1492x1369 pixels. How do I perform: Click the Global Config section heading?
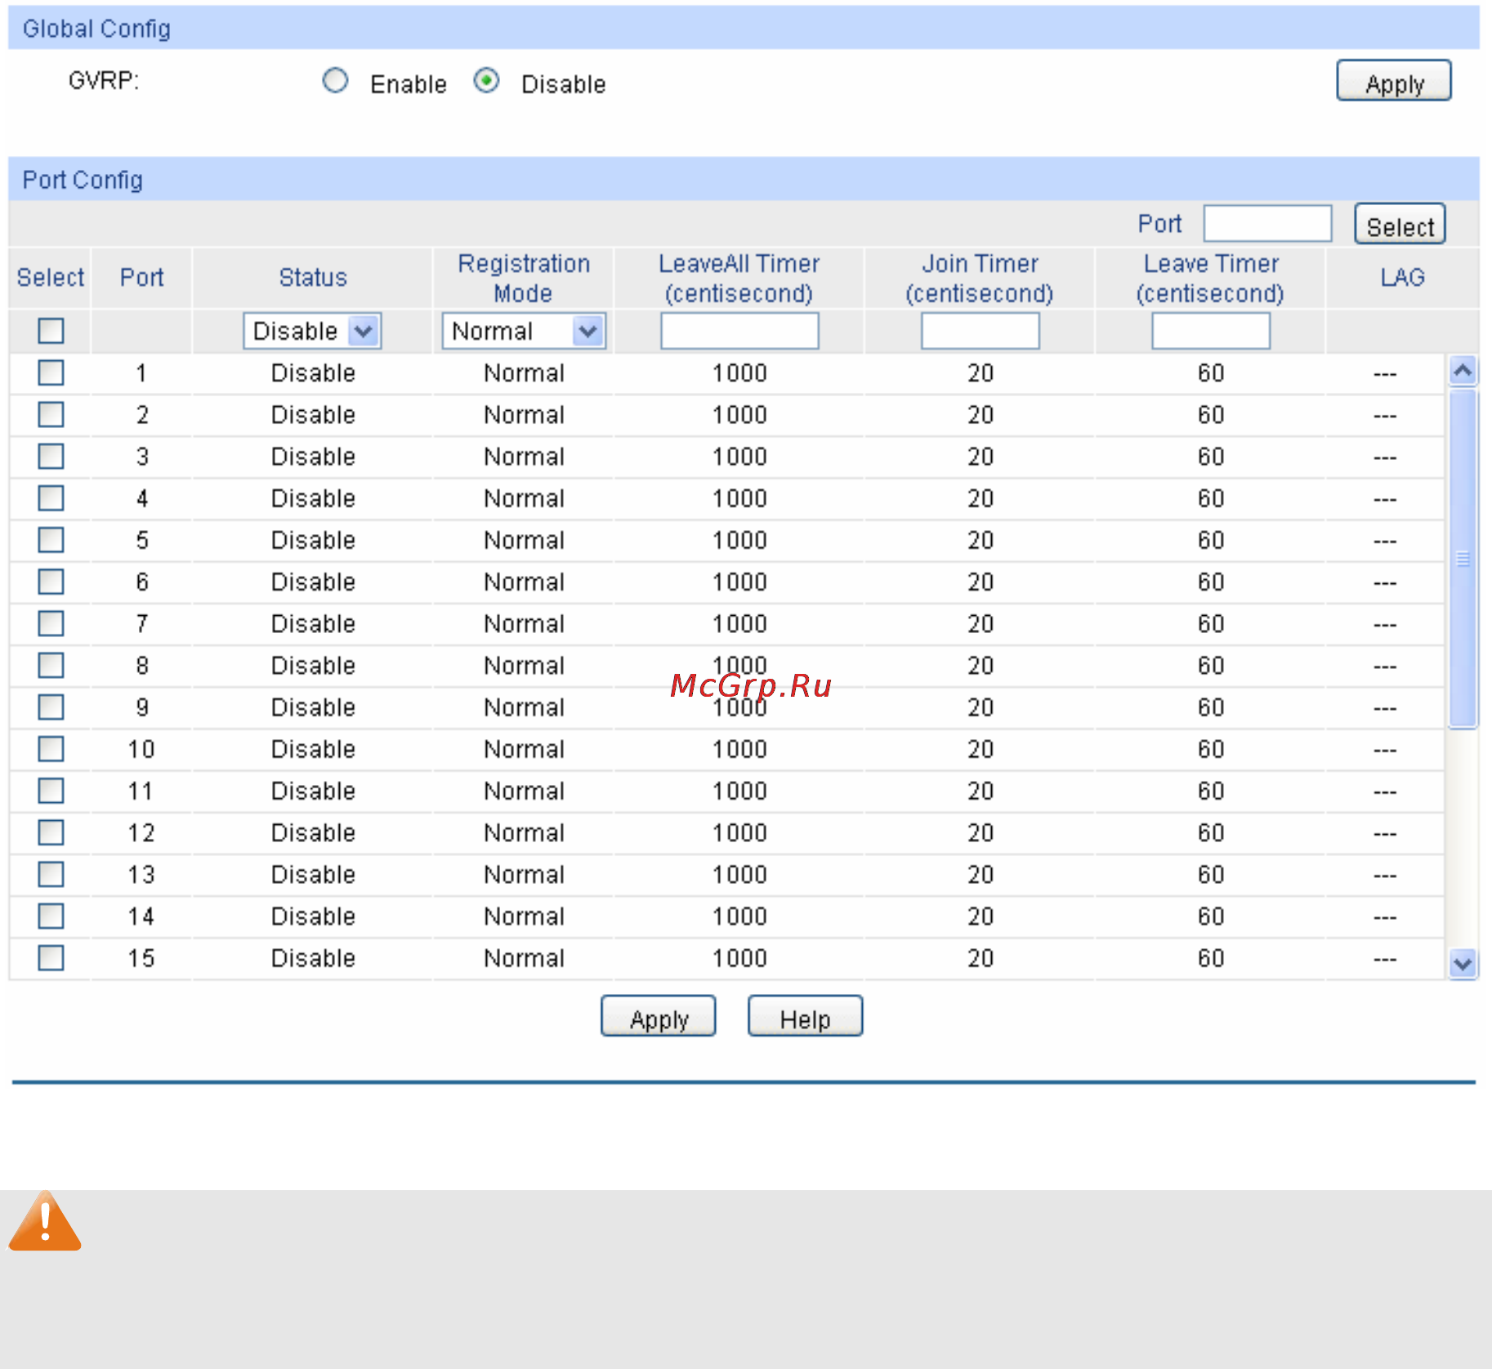[96, 29]
